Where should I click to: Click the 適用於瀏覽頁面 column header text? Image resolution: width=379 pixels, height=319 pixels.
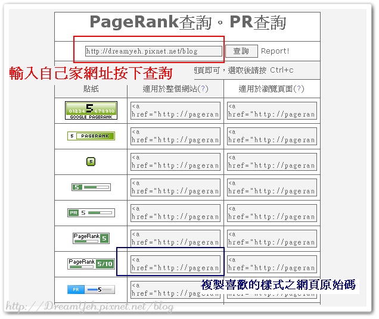click(266, 89)
